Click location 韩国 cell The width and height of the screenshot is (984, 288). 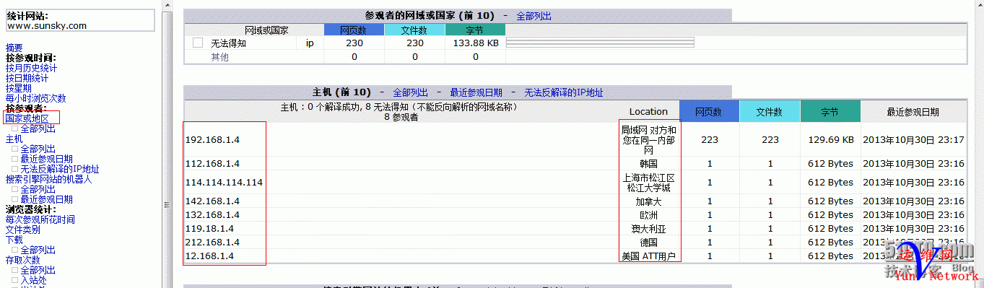pyautogui.click(x=648, y=164)
